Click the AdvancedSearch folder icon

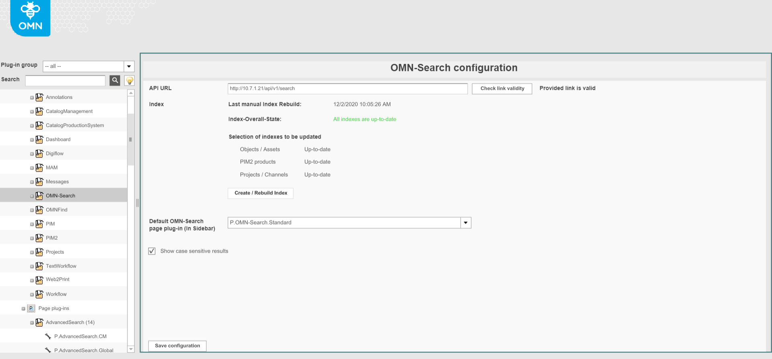(x=39, y=322)
